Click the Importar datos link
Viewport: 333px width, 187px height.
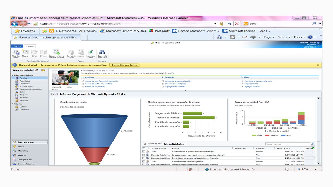[251, 84]
